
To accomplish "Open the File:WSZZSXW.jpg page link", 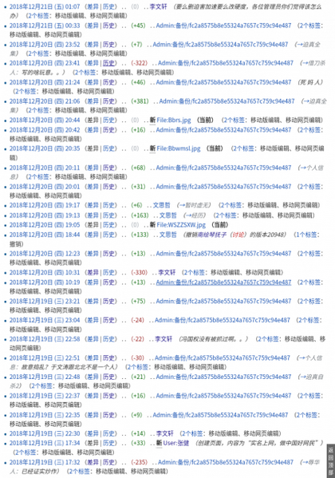I will (x=181, y=225).
